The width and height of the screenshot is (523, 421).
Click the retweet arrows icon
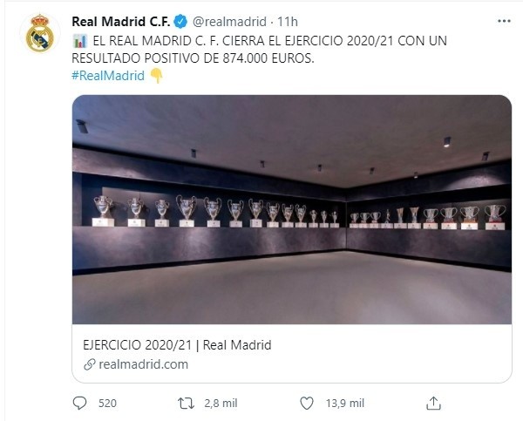pos(186,403)
